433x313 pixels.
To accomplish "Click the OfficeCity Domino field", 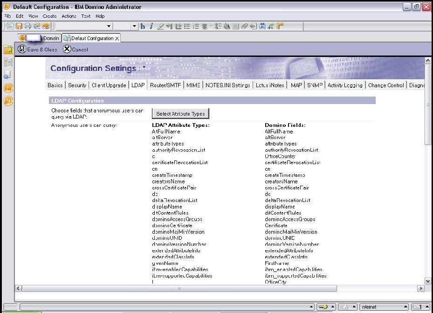I will [x=275, y=282].
